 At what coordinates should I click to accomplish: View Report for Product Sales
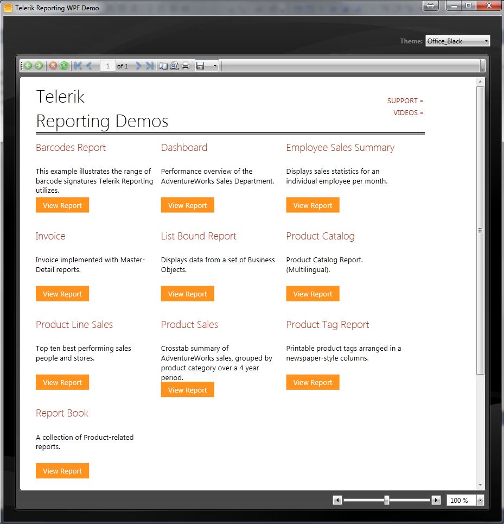pos(188,390)
